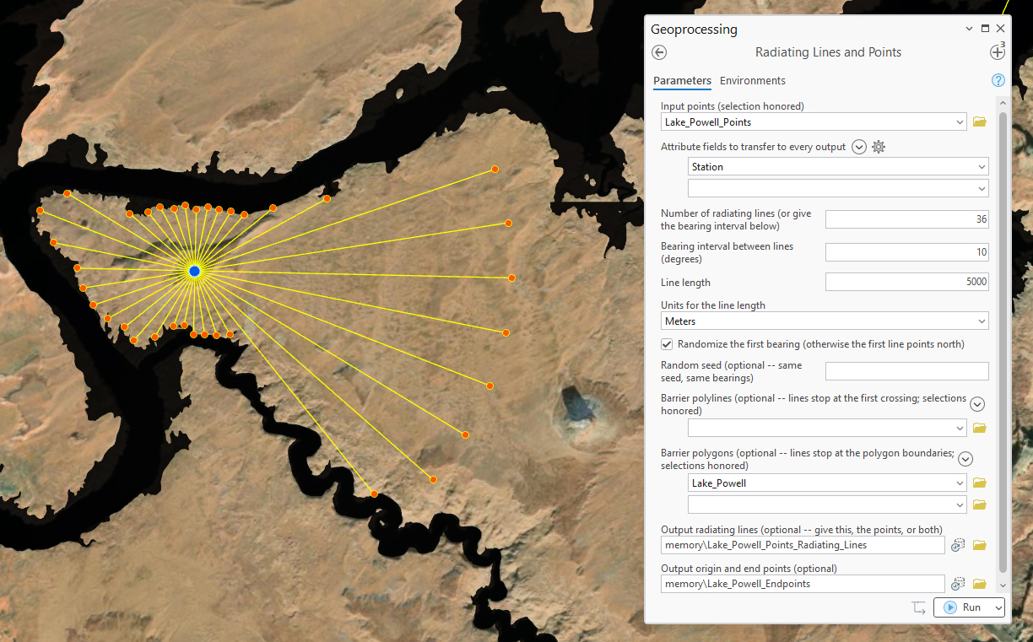The width and height of the screenshot is (1033, 642).
Task: Click the scrollbar up arrow in Geoprocessing pane
Action: (x=1003, y=103)
